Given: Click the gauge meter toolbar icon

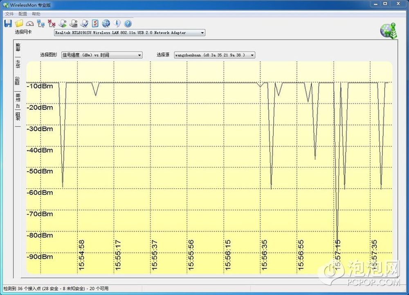Looking at the screenshot, I should [x=30, y=24].
